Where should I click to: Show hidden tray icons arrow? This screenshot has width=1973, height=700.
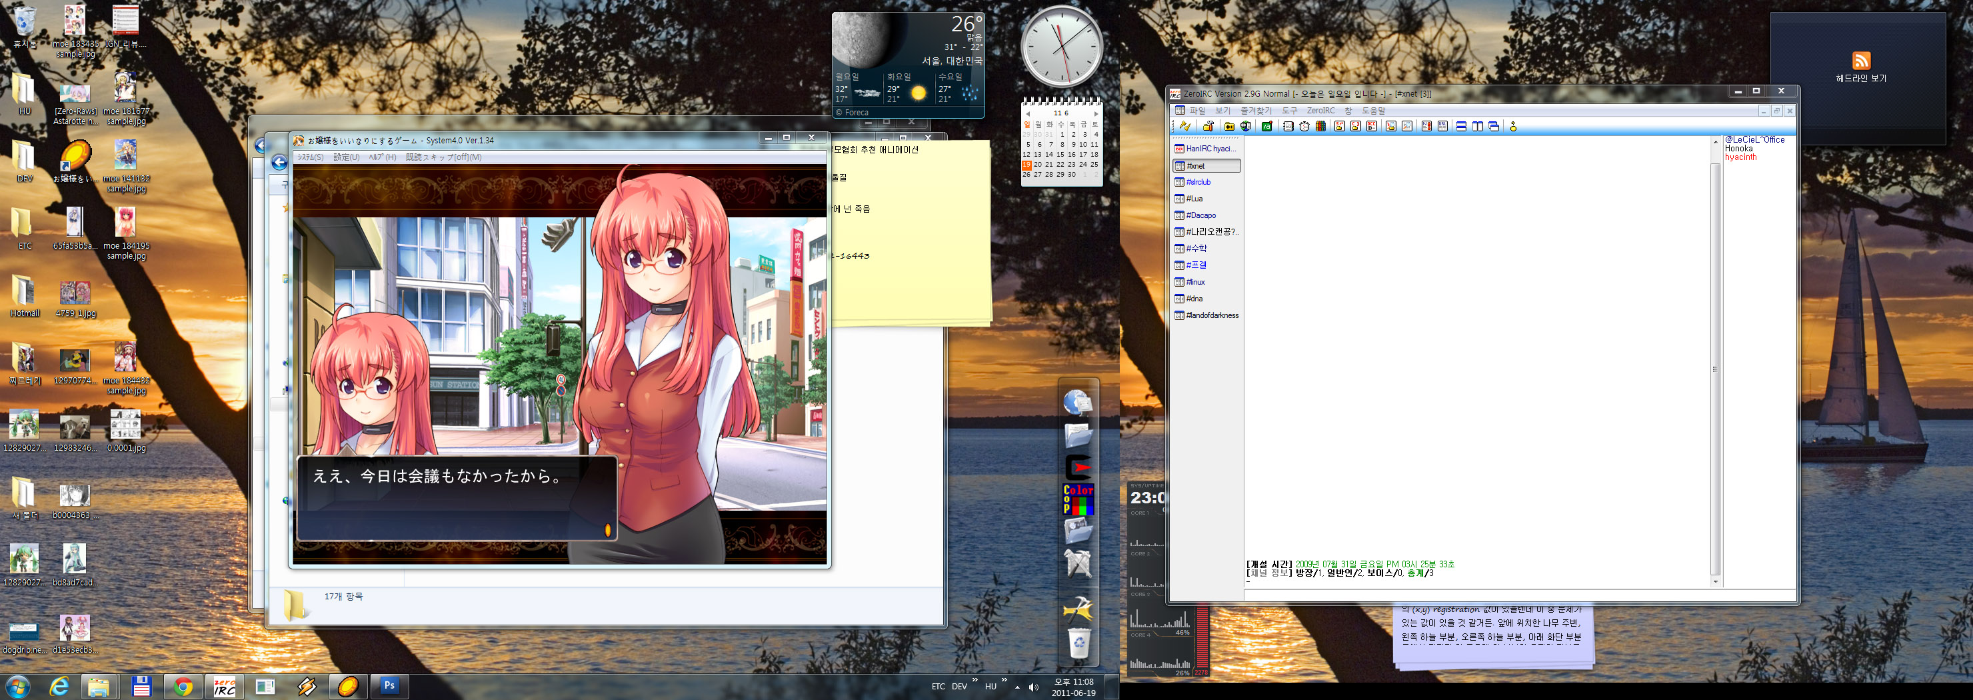pyautogui.click(x=1017, y=687)
